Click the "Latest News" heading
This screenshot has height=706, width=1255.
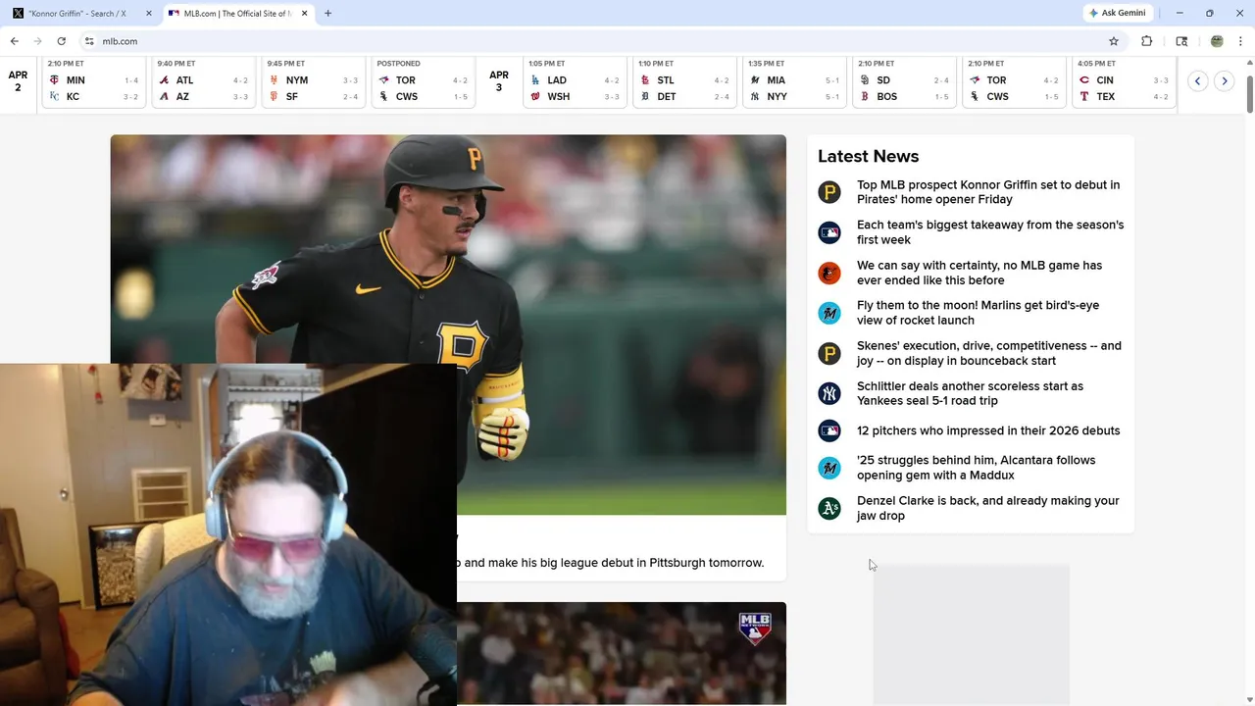pos(868,156)
